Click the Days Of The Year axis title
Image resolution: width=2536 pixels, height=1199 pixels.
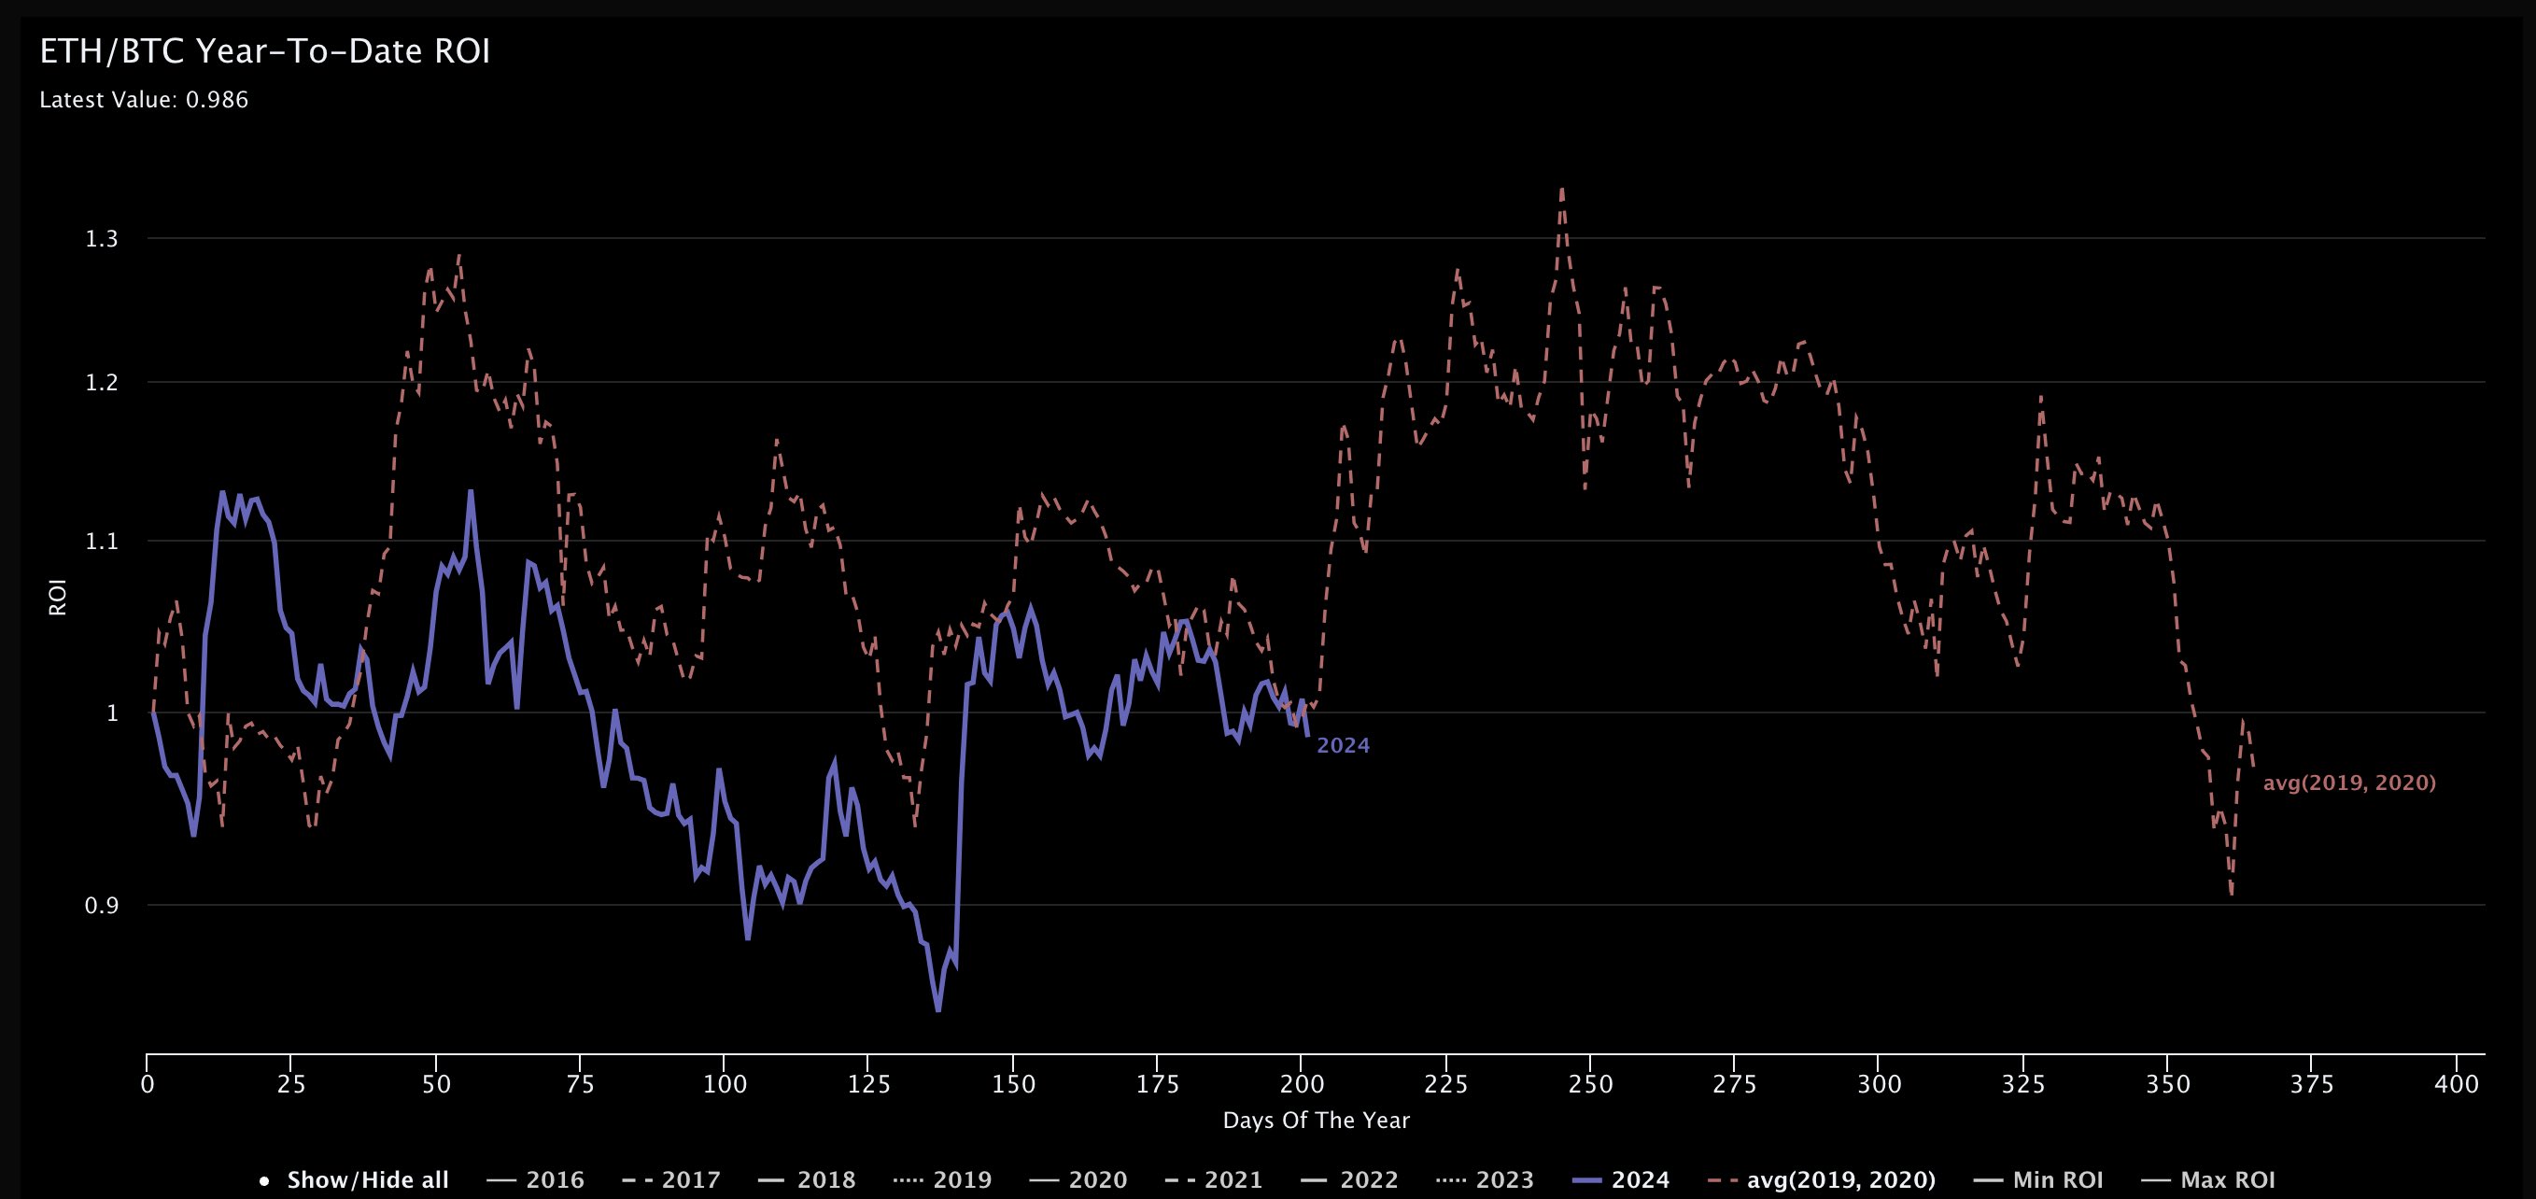(x=1316, y=1121)
